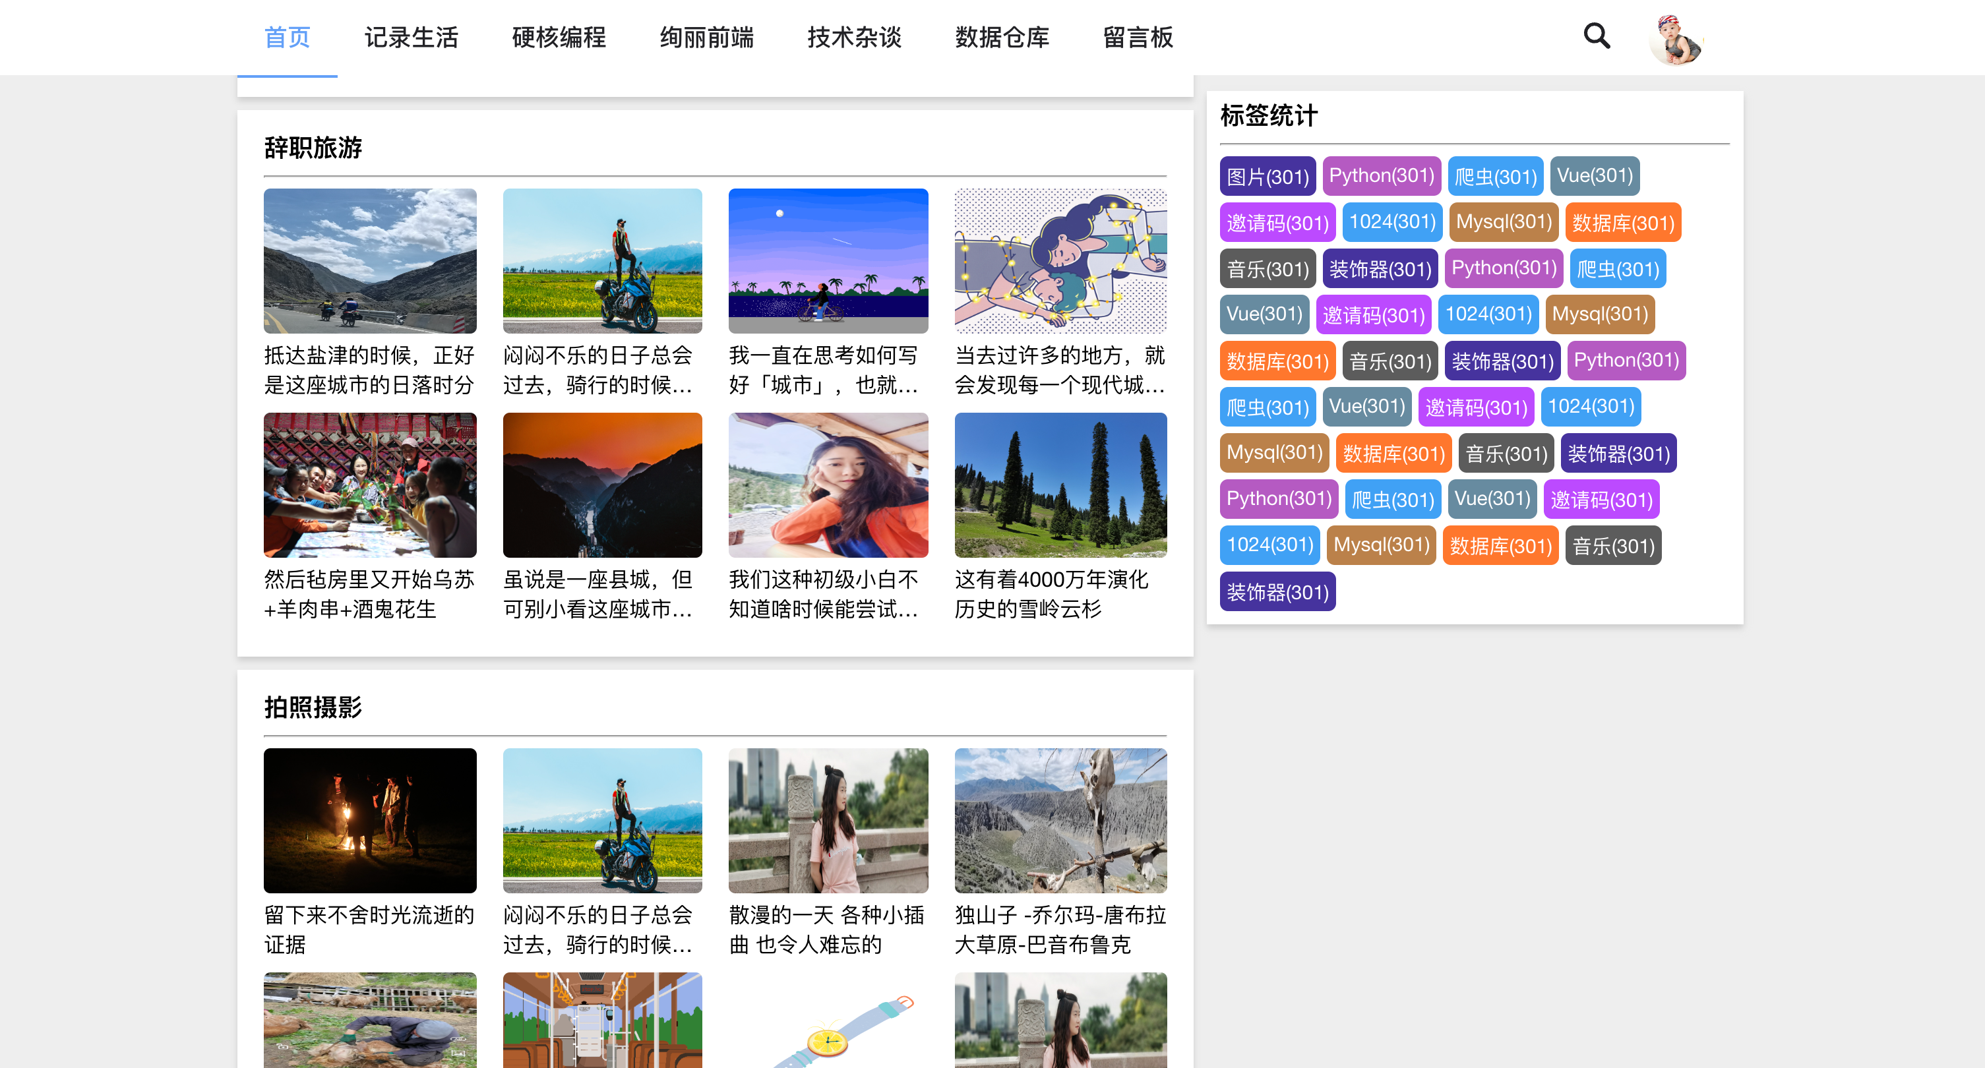Switch to the 记录生活 nav tab

(412, 37)
